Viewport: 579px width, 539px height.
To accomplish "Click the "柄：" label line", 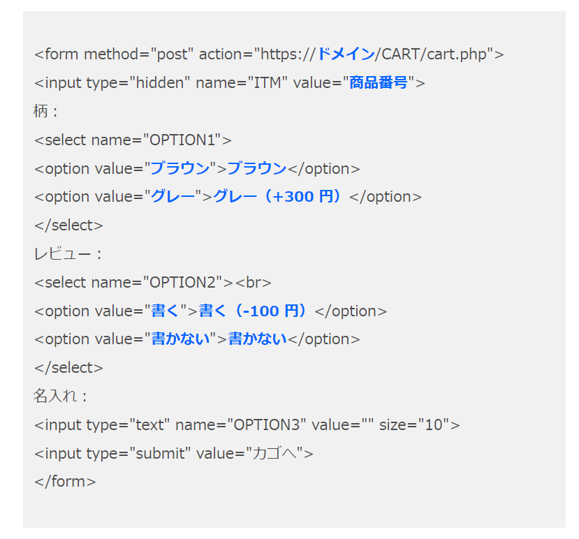I will pos(47,111).
